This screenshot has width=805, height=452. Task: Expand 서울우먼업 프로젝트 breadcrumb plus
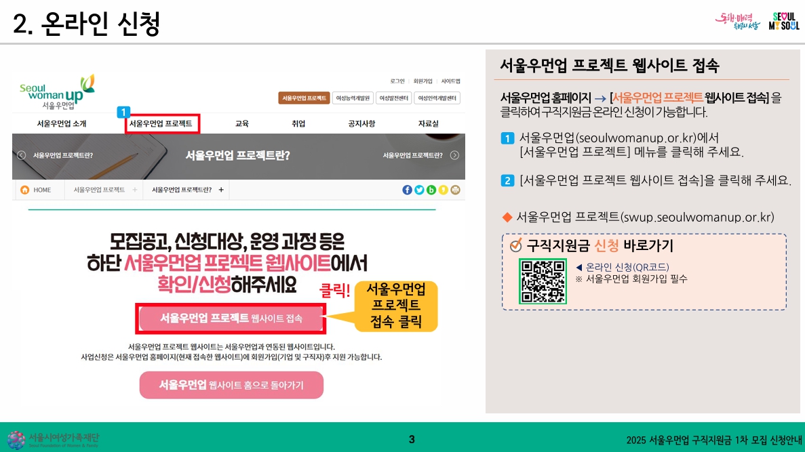(134, 190)
